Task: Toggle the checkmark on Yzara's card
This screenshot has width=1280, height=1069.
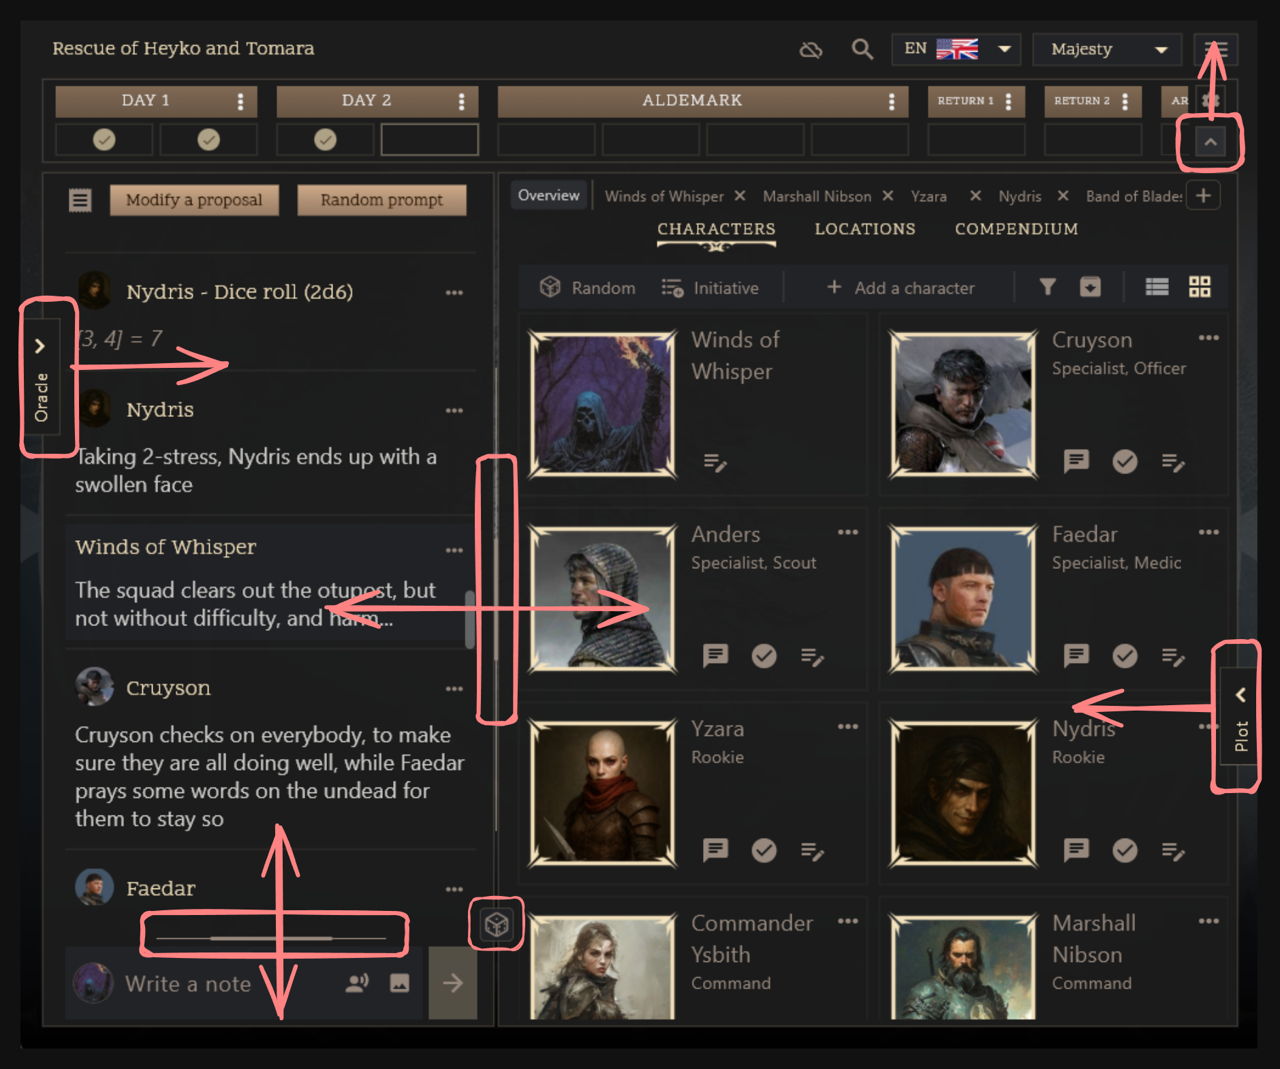Action: [764, 850]
